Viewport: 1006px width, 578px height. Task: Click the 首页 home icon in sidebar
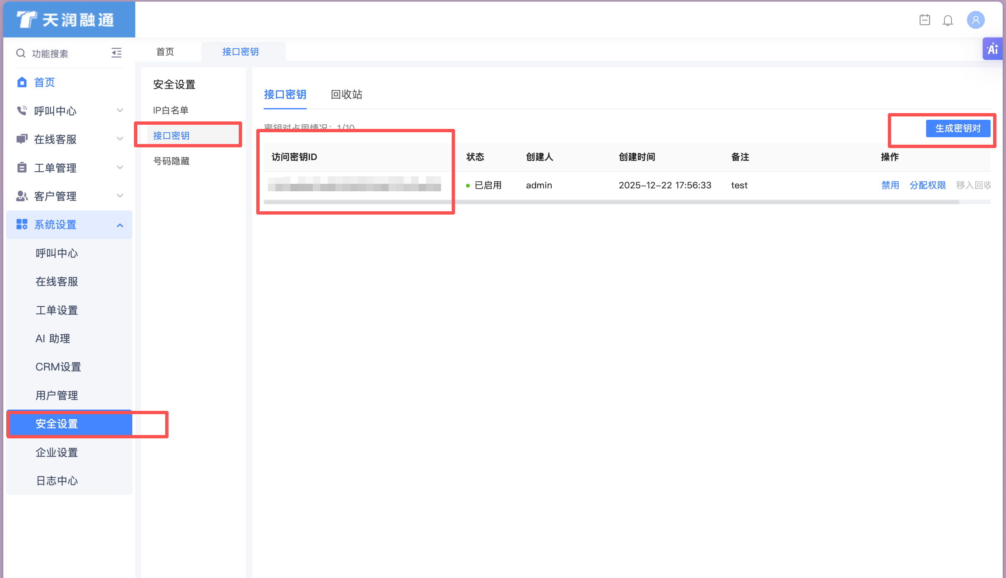point(22,82)
